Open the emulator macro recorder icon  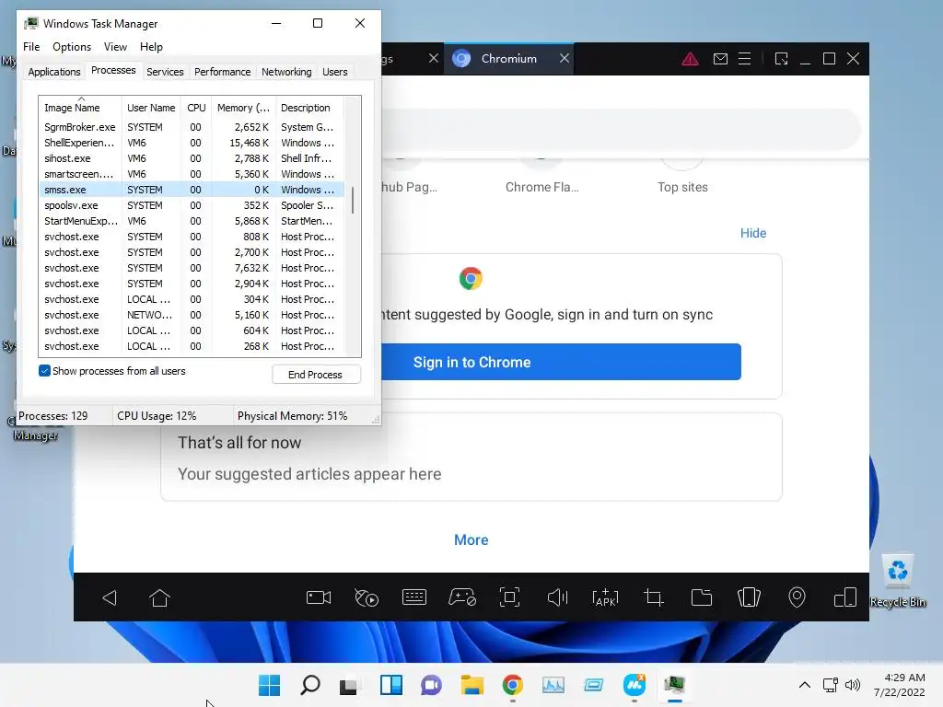pos(367,597)
